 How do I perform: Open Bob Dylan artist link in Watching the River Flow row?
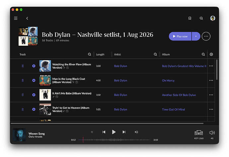(120, 66)
